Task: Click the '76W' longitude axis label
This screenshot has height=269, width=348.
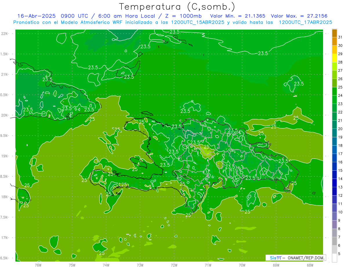Action: tap(38, 265)
